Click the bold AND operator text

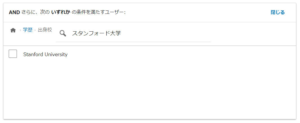coord(14,12)
